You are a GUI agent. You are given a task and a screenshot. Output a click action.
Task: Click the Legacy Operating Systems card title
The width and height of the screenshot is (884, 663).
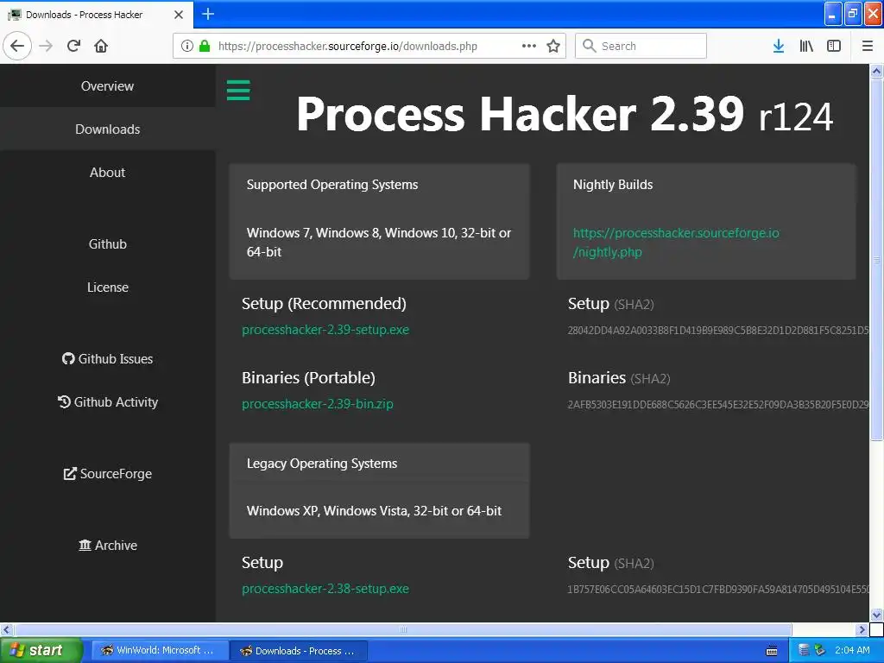coord(322,464)
